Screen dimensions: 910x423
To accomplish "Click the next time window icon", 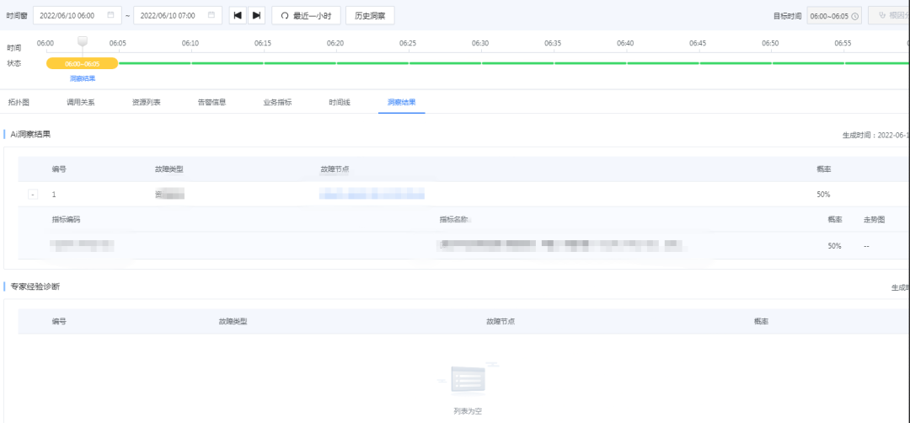I will [x=257, y=15].
